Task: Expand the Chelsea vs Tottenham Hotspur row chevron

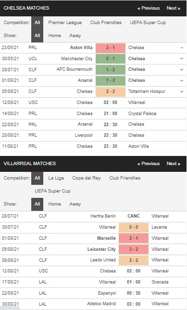Action: (182, 91)
